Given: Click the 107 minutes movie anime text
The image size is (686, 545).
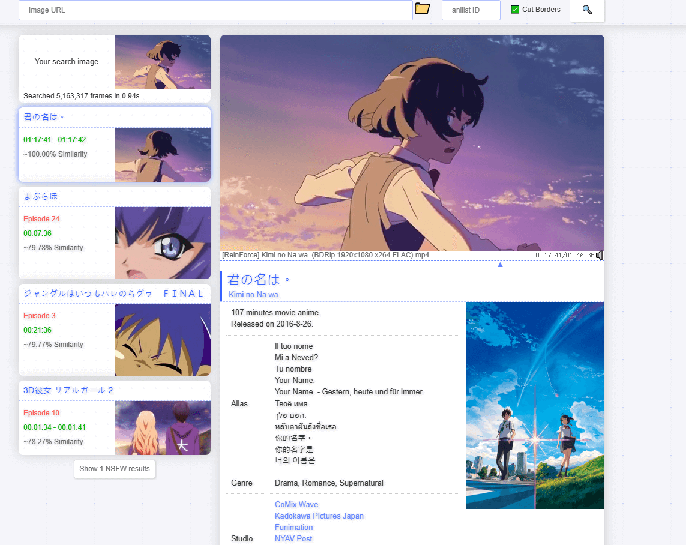Looking at the screenshot, I should (275, 312).
